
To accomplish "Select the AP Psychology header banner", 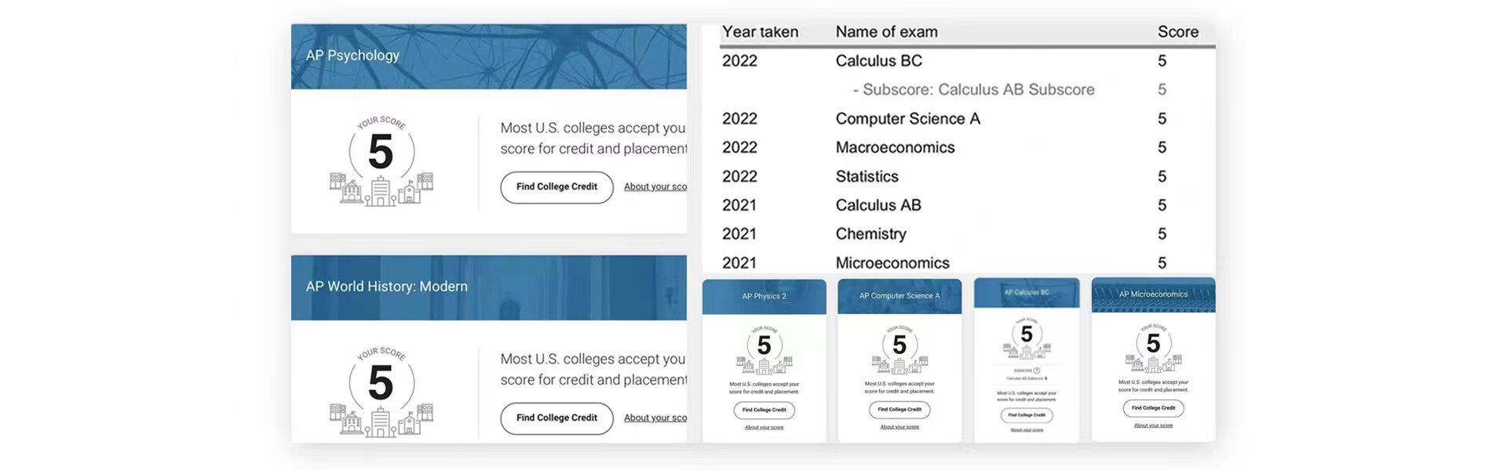I will point(489,56).
